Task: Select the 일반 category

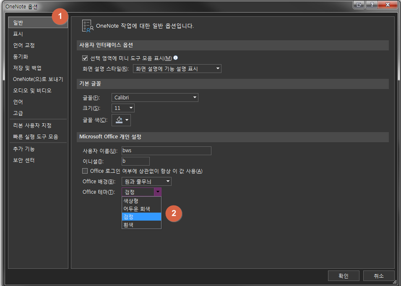Action: pos(38,23)
